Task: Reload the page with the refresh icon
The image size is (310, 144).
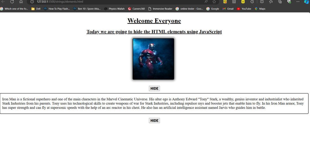Action: pos(12,2)
